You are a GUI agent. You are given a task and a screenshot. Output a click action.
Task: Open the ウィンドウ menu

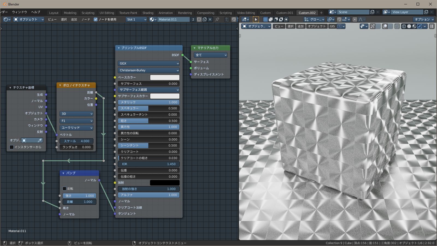(19, 12)
